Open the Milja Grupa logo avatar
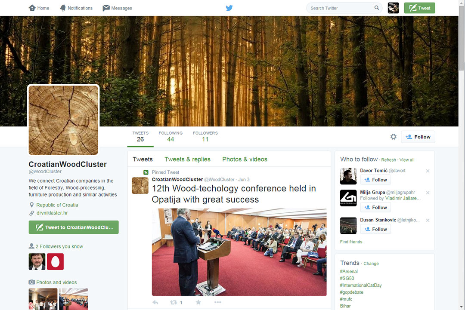This screenshot has width=465, height=310. (x=348, y=198)
